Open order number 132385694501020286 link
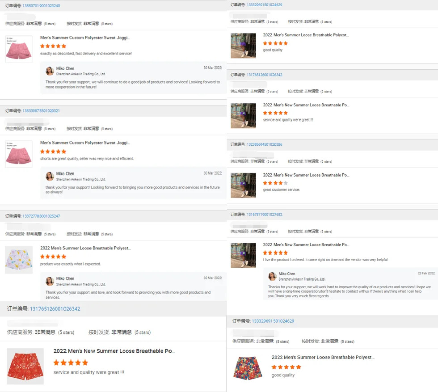The image size is (438, 392). pos(264,144)
